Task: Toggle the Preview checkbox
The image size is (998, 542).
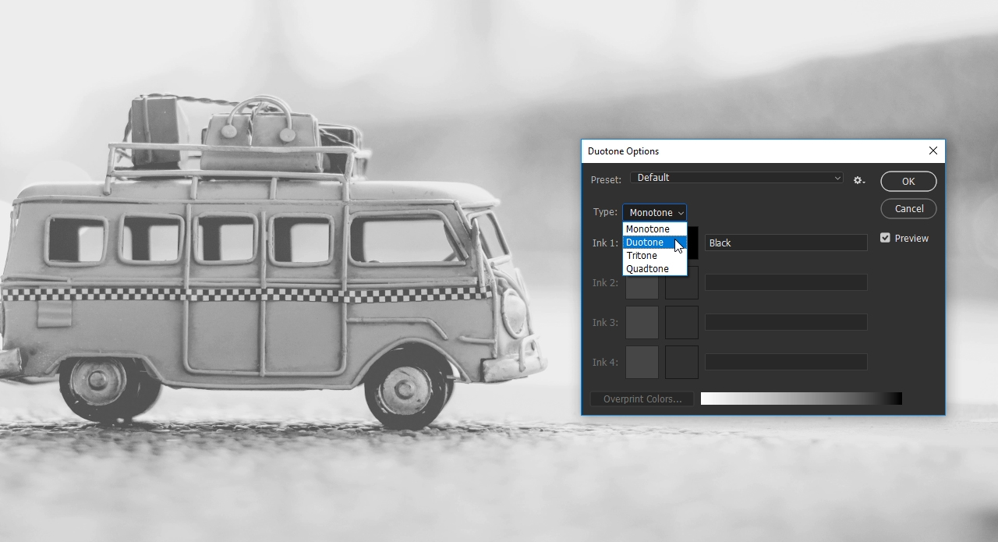Action: (x=885, y=238)
